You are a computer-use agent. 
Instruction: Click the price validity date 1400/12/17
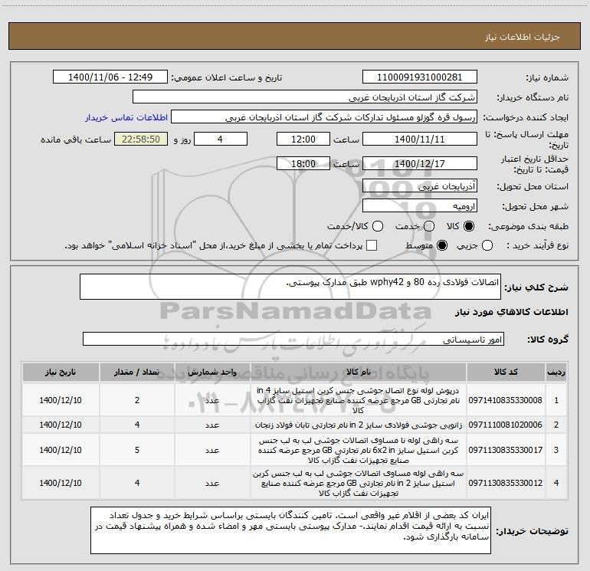coord(420,163)
